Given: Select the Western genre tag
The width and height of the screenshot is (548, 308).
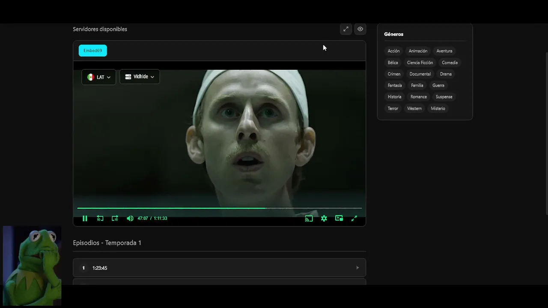Looking at the screenshot, I should [x=414, y=108].
